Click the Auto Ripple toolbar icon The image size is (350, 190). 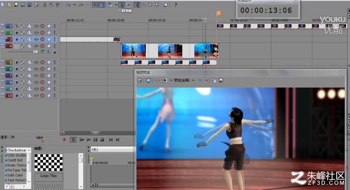tap(110, 5)
